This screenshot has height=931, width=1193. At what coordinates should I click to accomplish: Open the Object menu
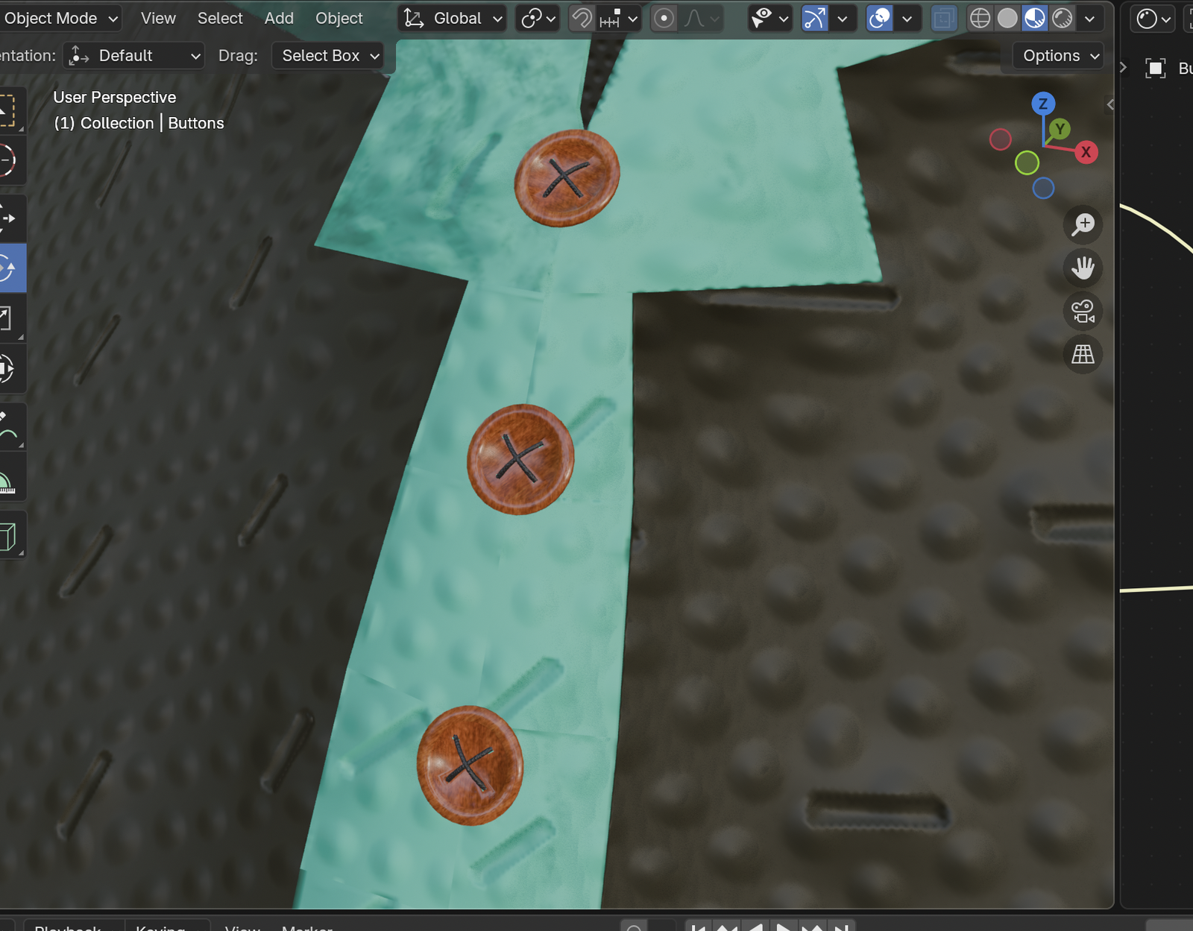pyautogui.click(x=339, y=19)
